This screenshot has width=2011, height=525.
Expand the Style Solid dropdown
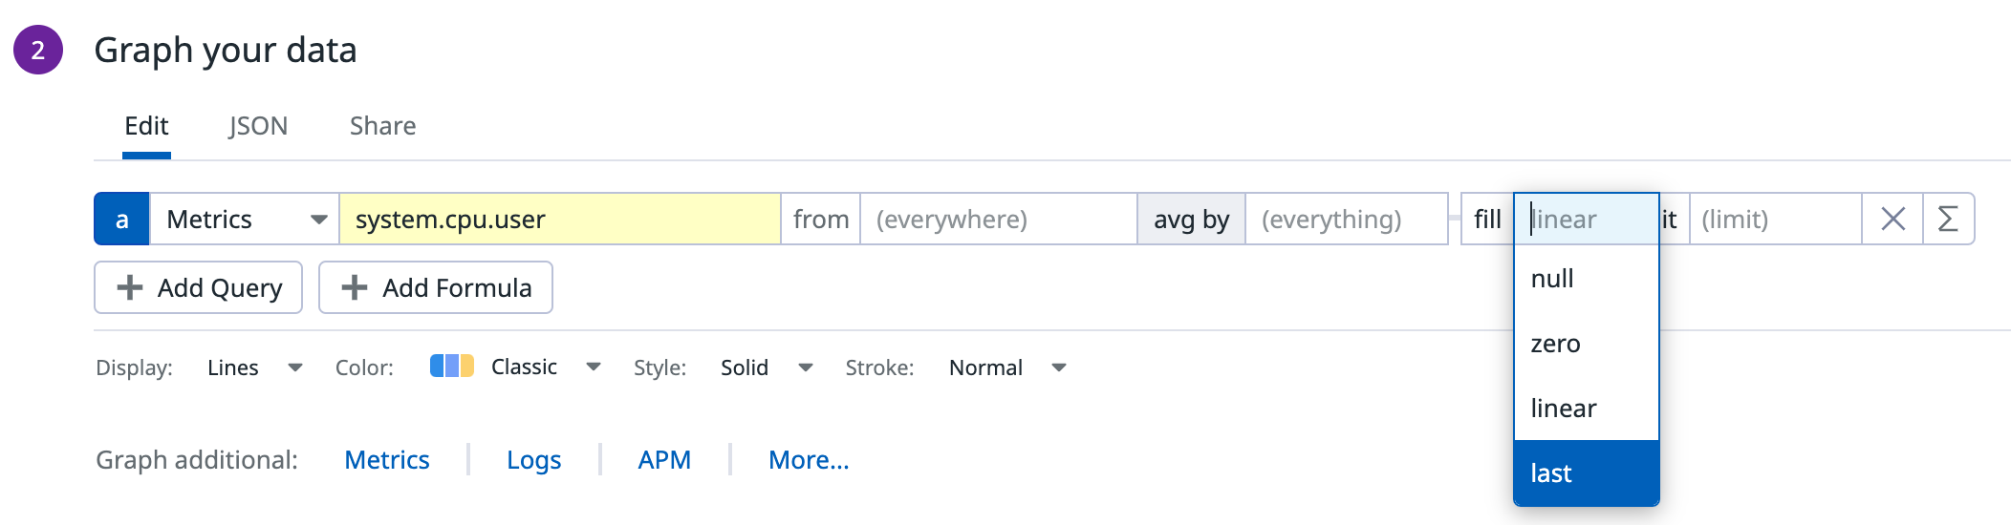click(x=805, y=367)
